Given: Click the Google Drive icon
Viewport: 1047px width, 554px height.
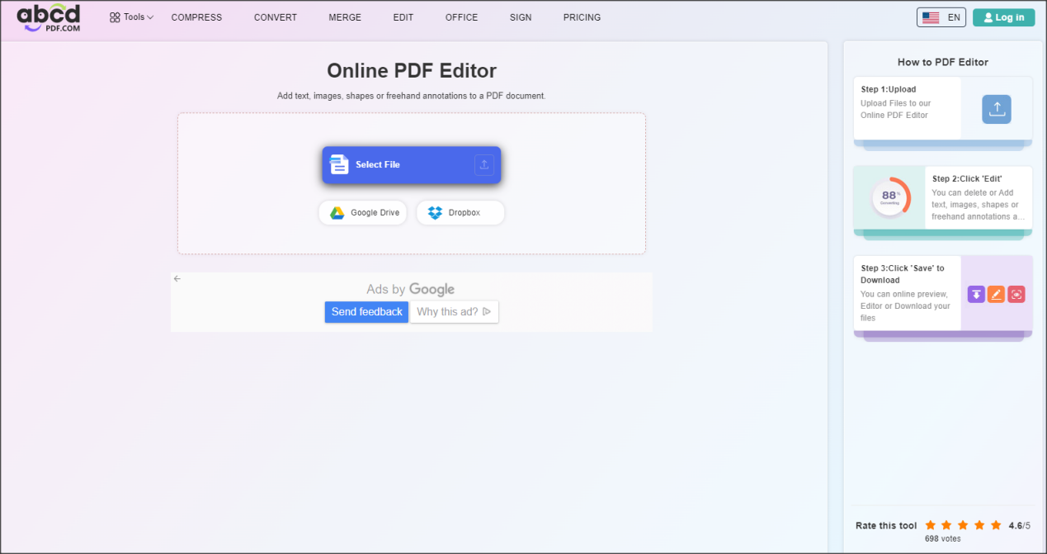Looking at the screenshot, I should point(338,212).
